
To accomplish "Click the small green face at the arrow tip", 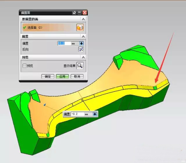I will coord(155,87).
